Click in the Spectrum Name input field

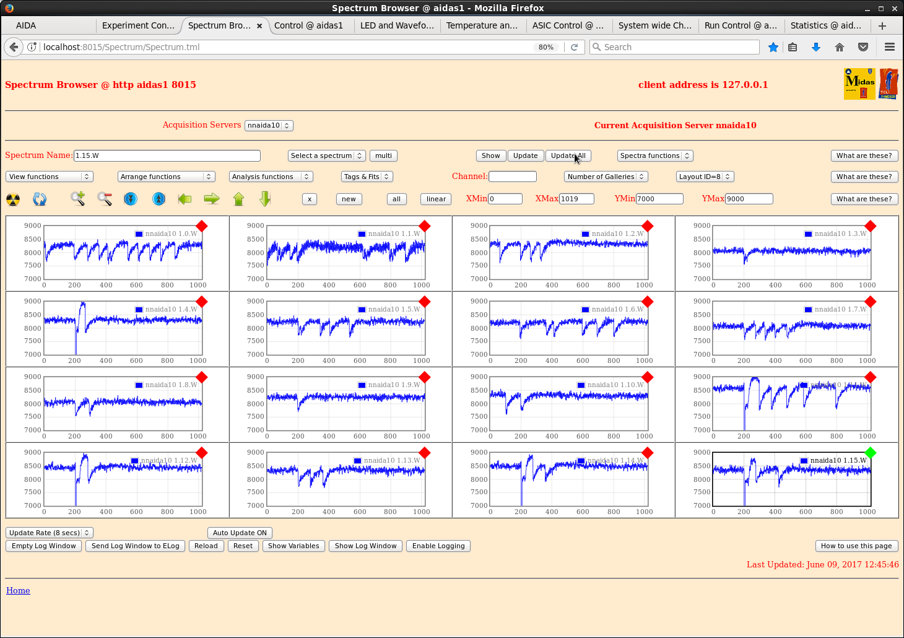click(167, 155)
